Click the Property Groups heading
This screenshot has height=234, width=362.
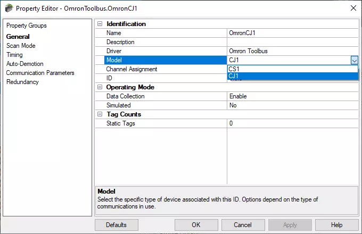click(26, 26)
